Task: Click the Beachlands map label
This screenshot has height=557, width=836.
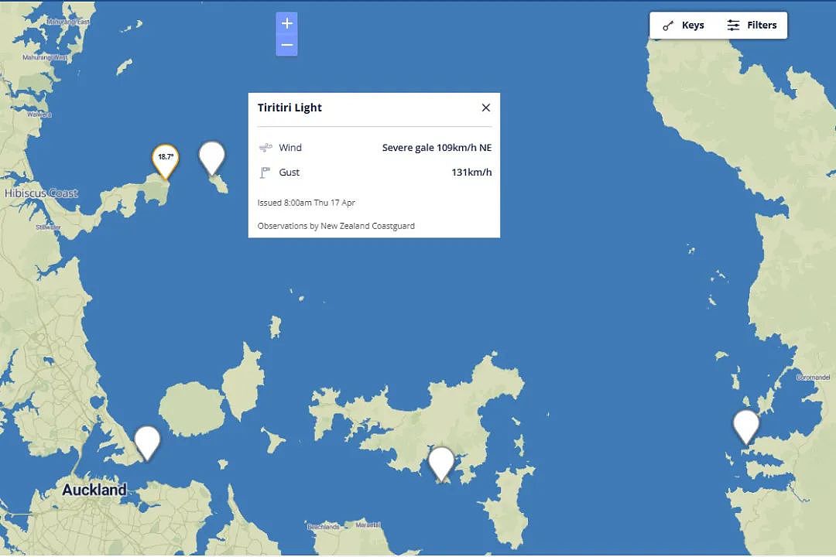Action: click(323, 527)
